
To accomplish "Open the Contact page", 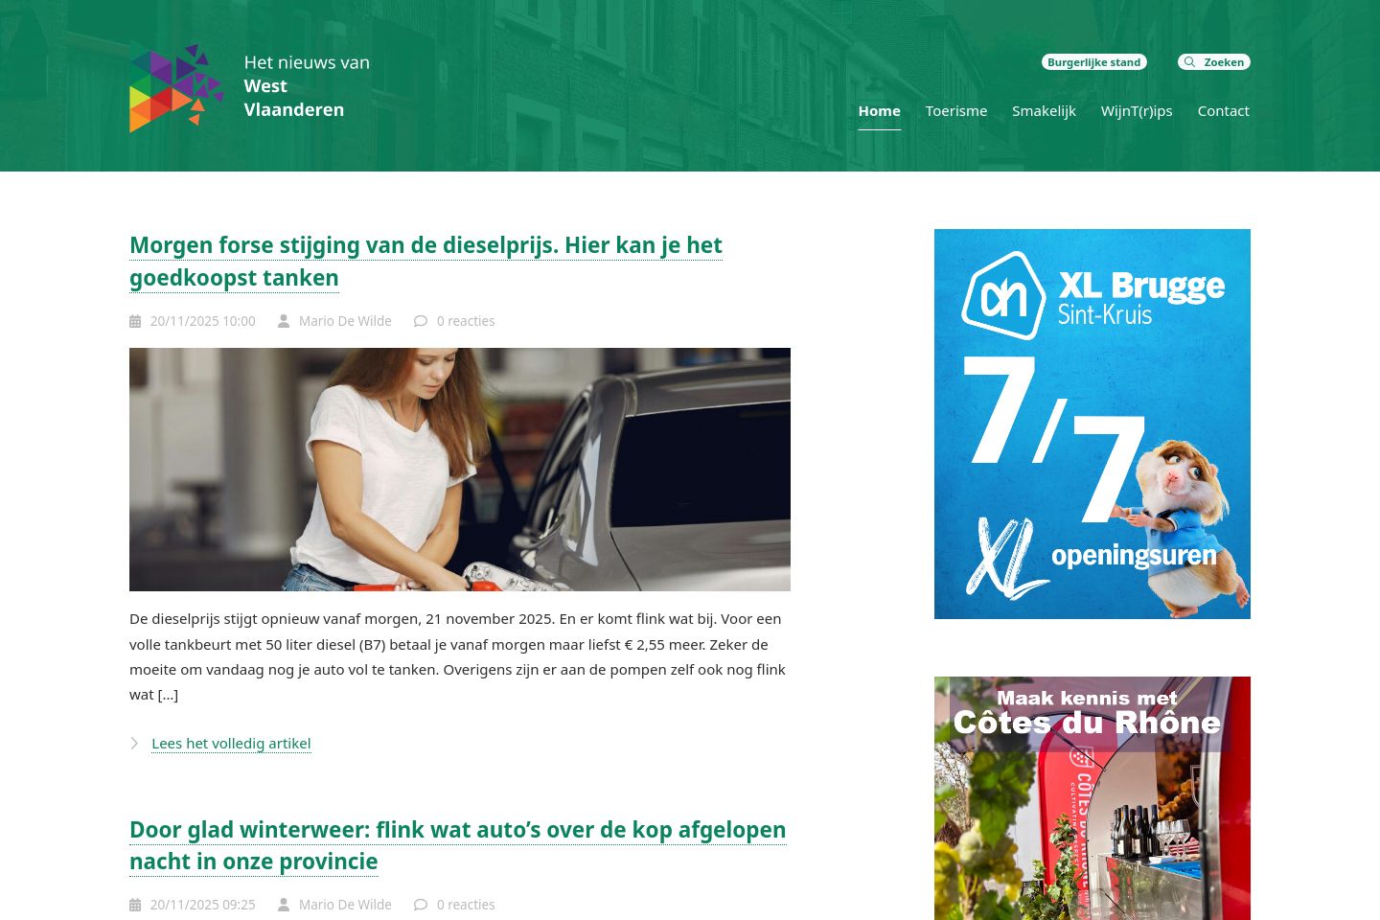I will pos(1223,111).
